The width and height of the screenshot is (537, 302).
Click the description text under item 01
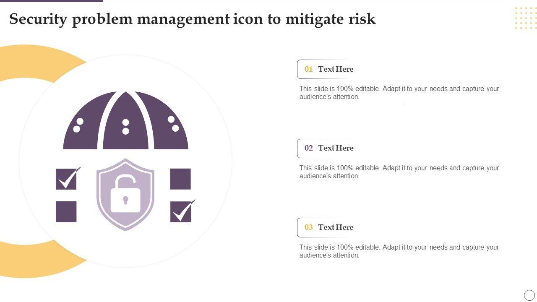click(399, 93)
